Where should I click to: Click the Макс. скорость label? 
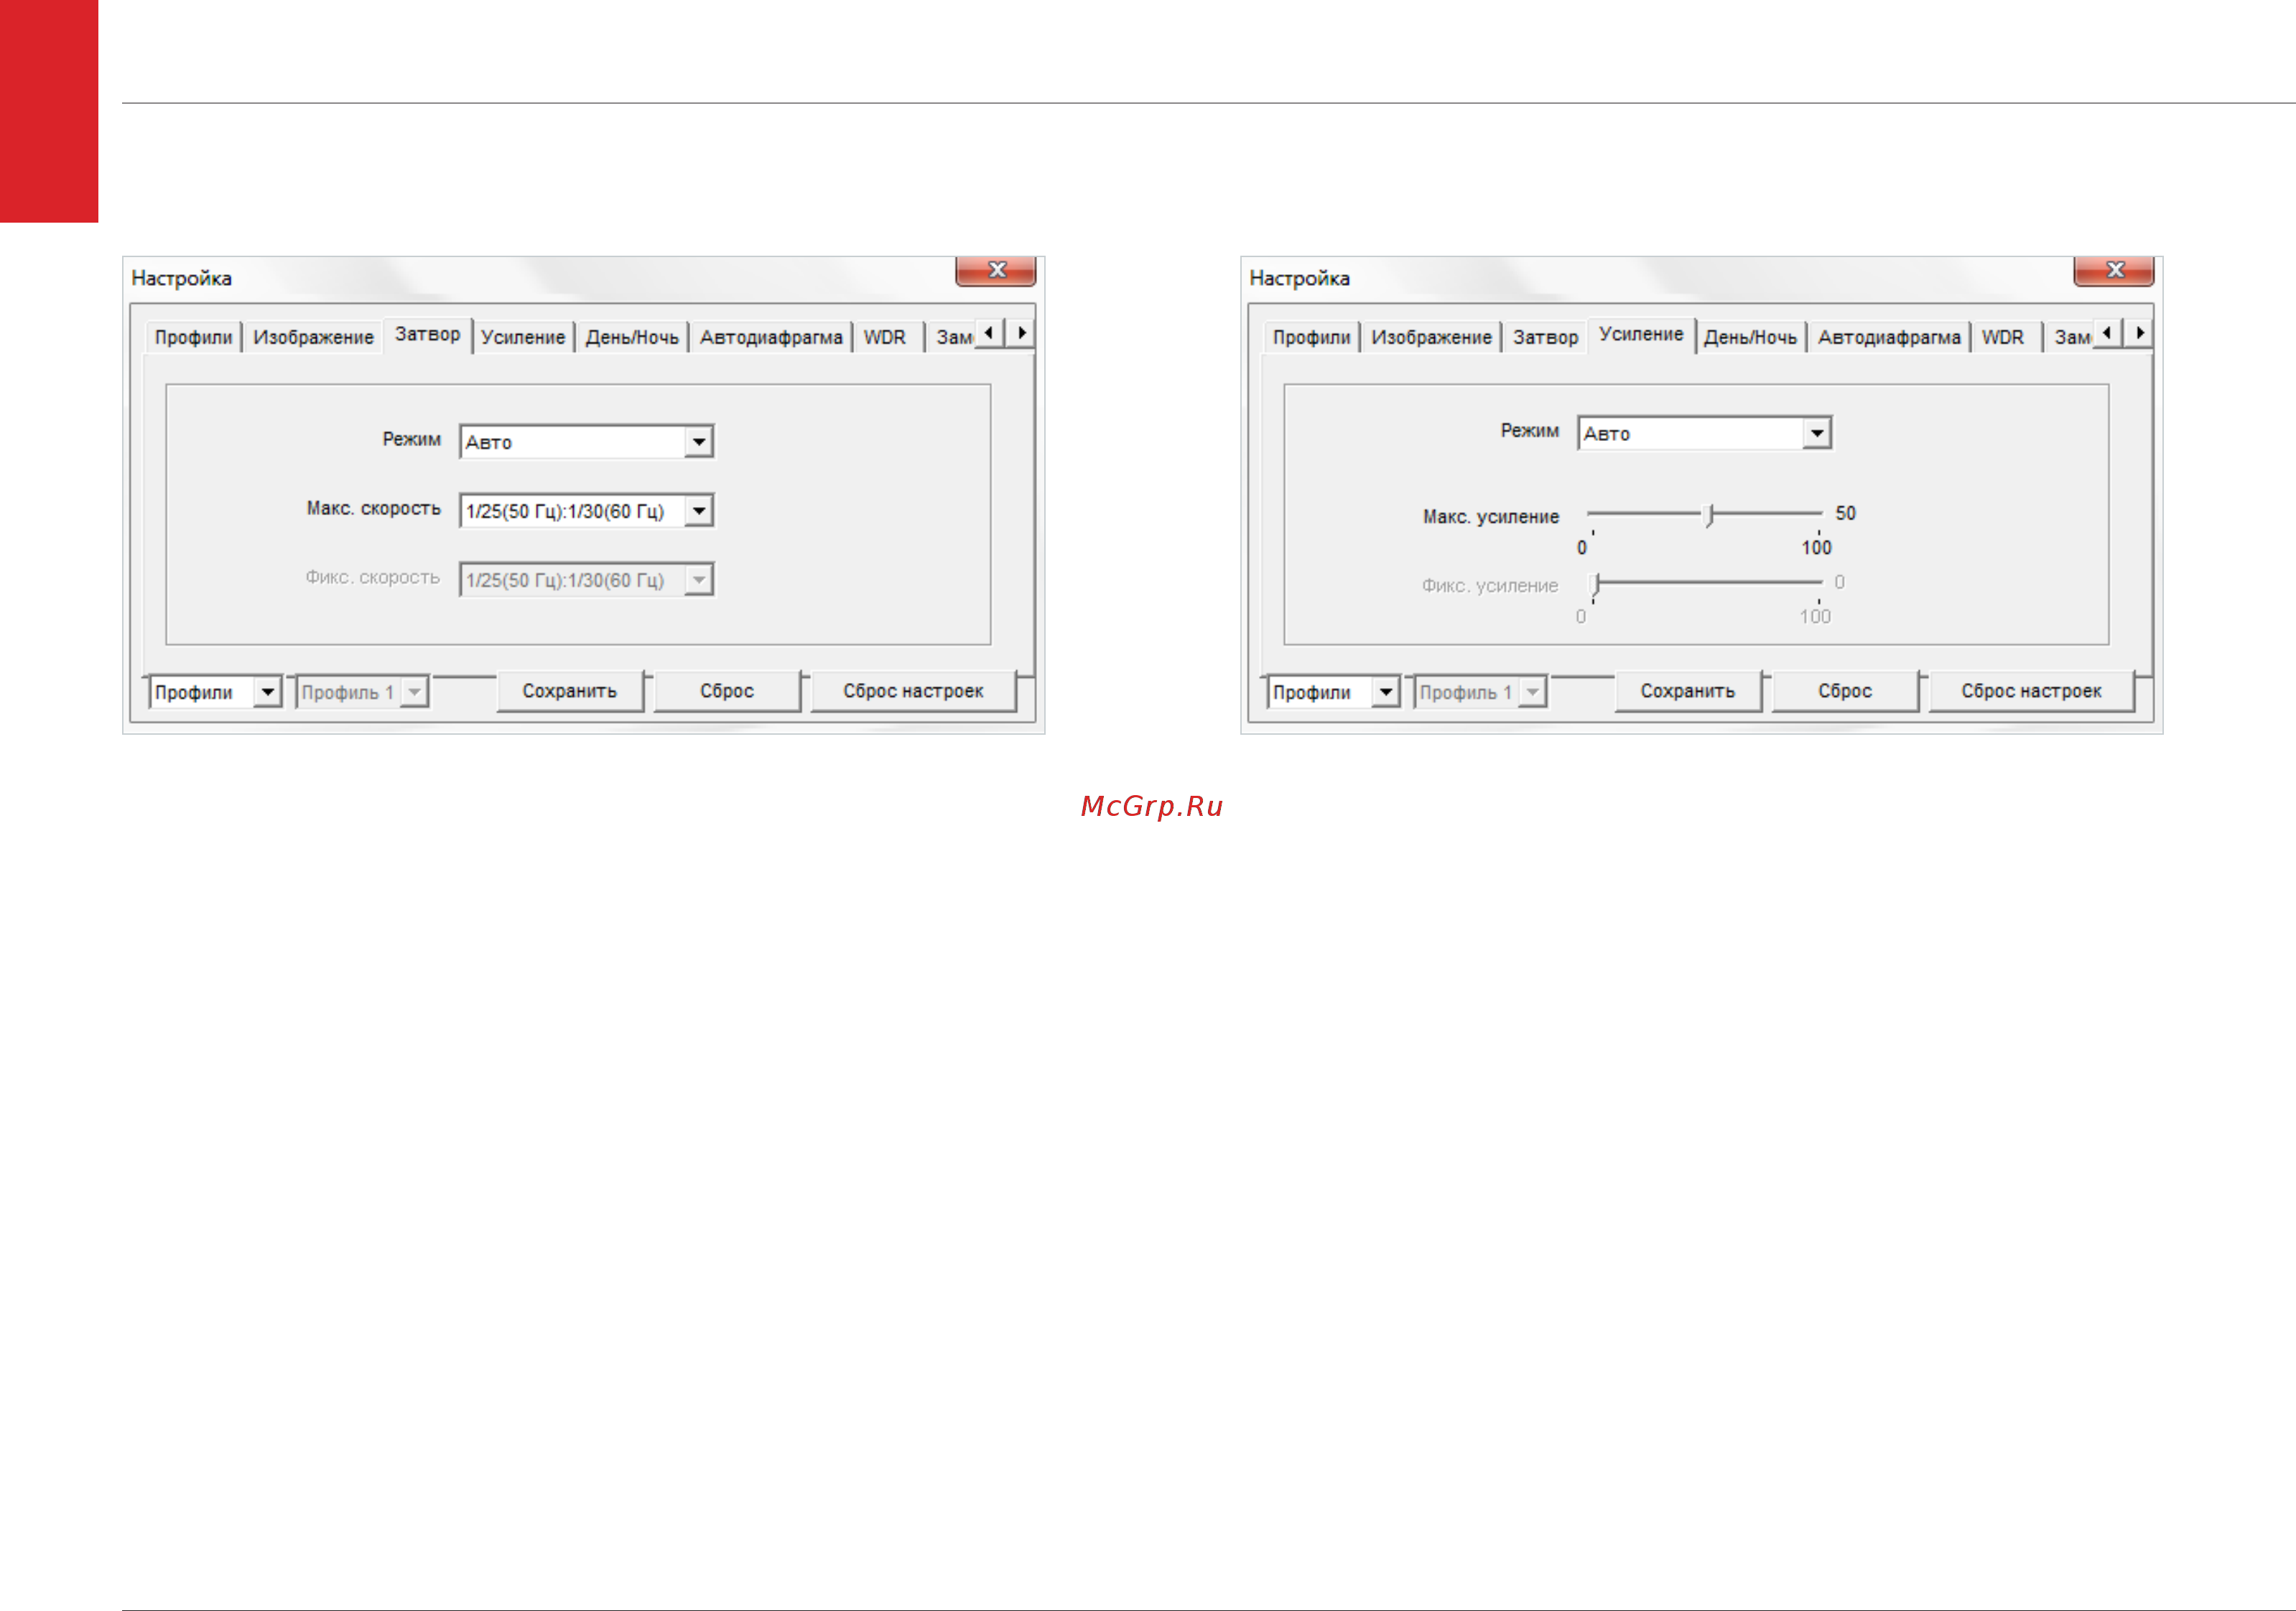373,509
